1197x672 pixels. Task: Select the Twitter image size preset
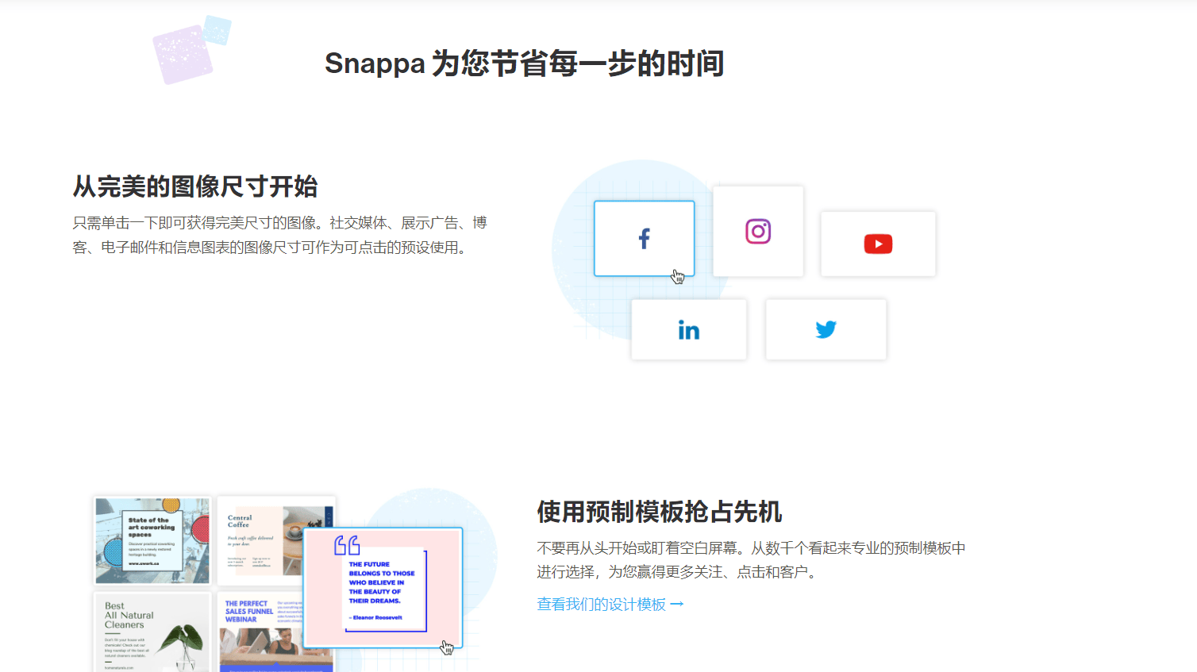(826, 329)
